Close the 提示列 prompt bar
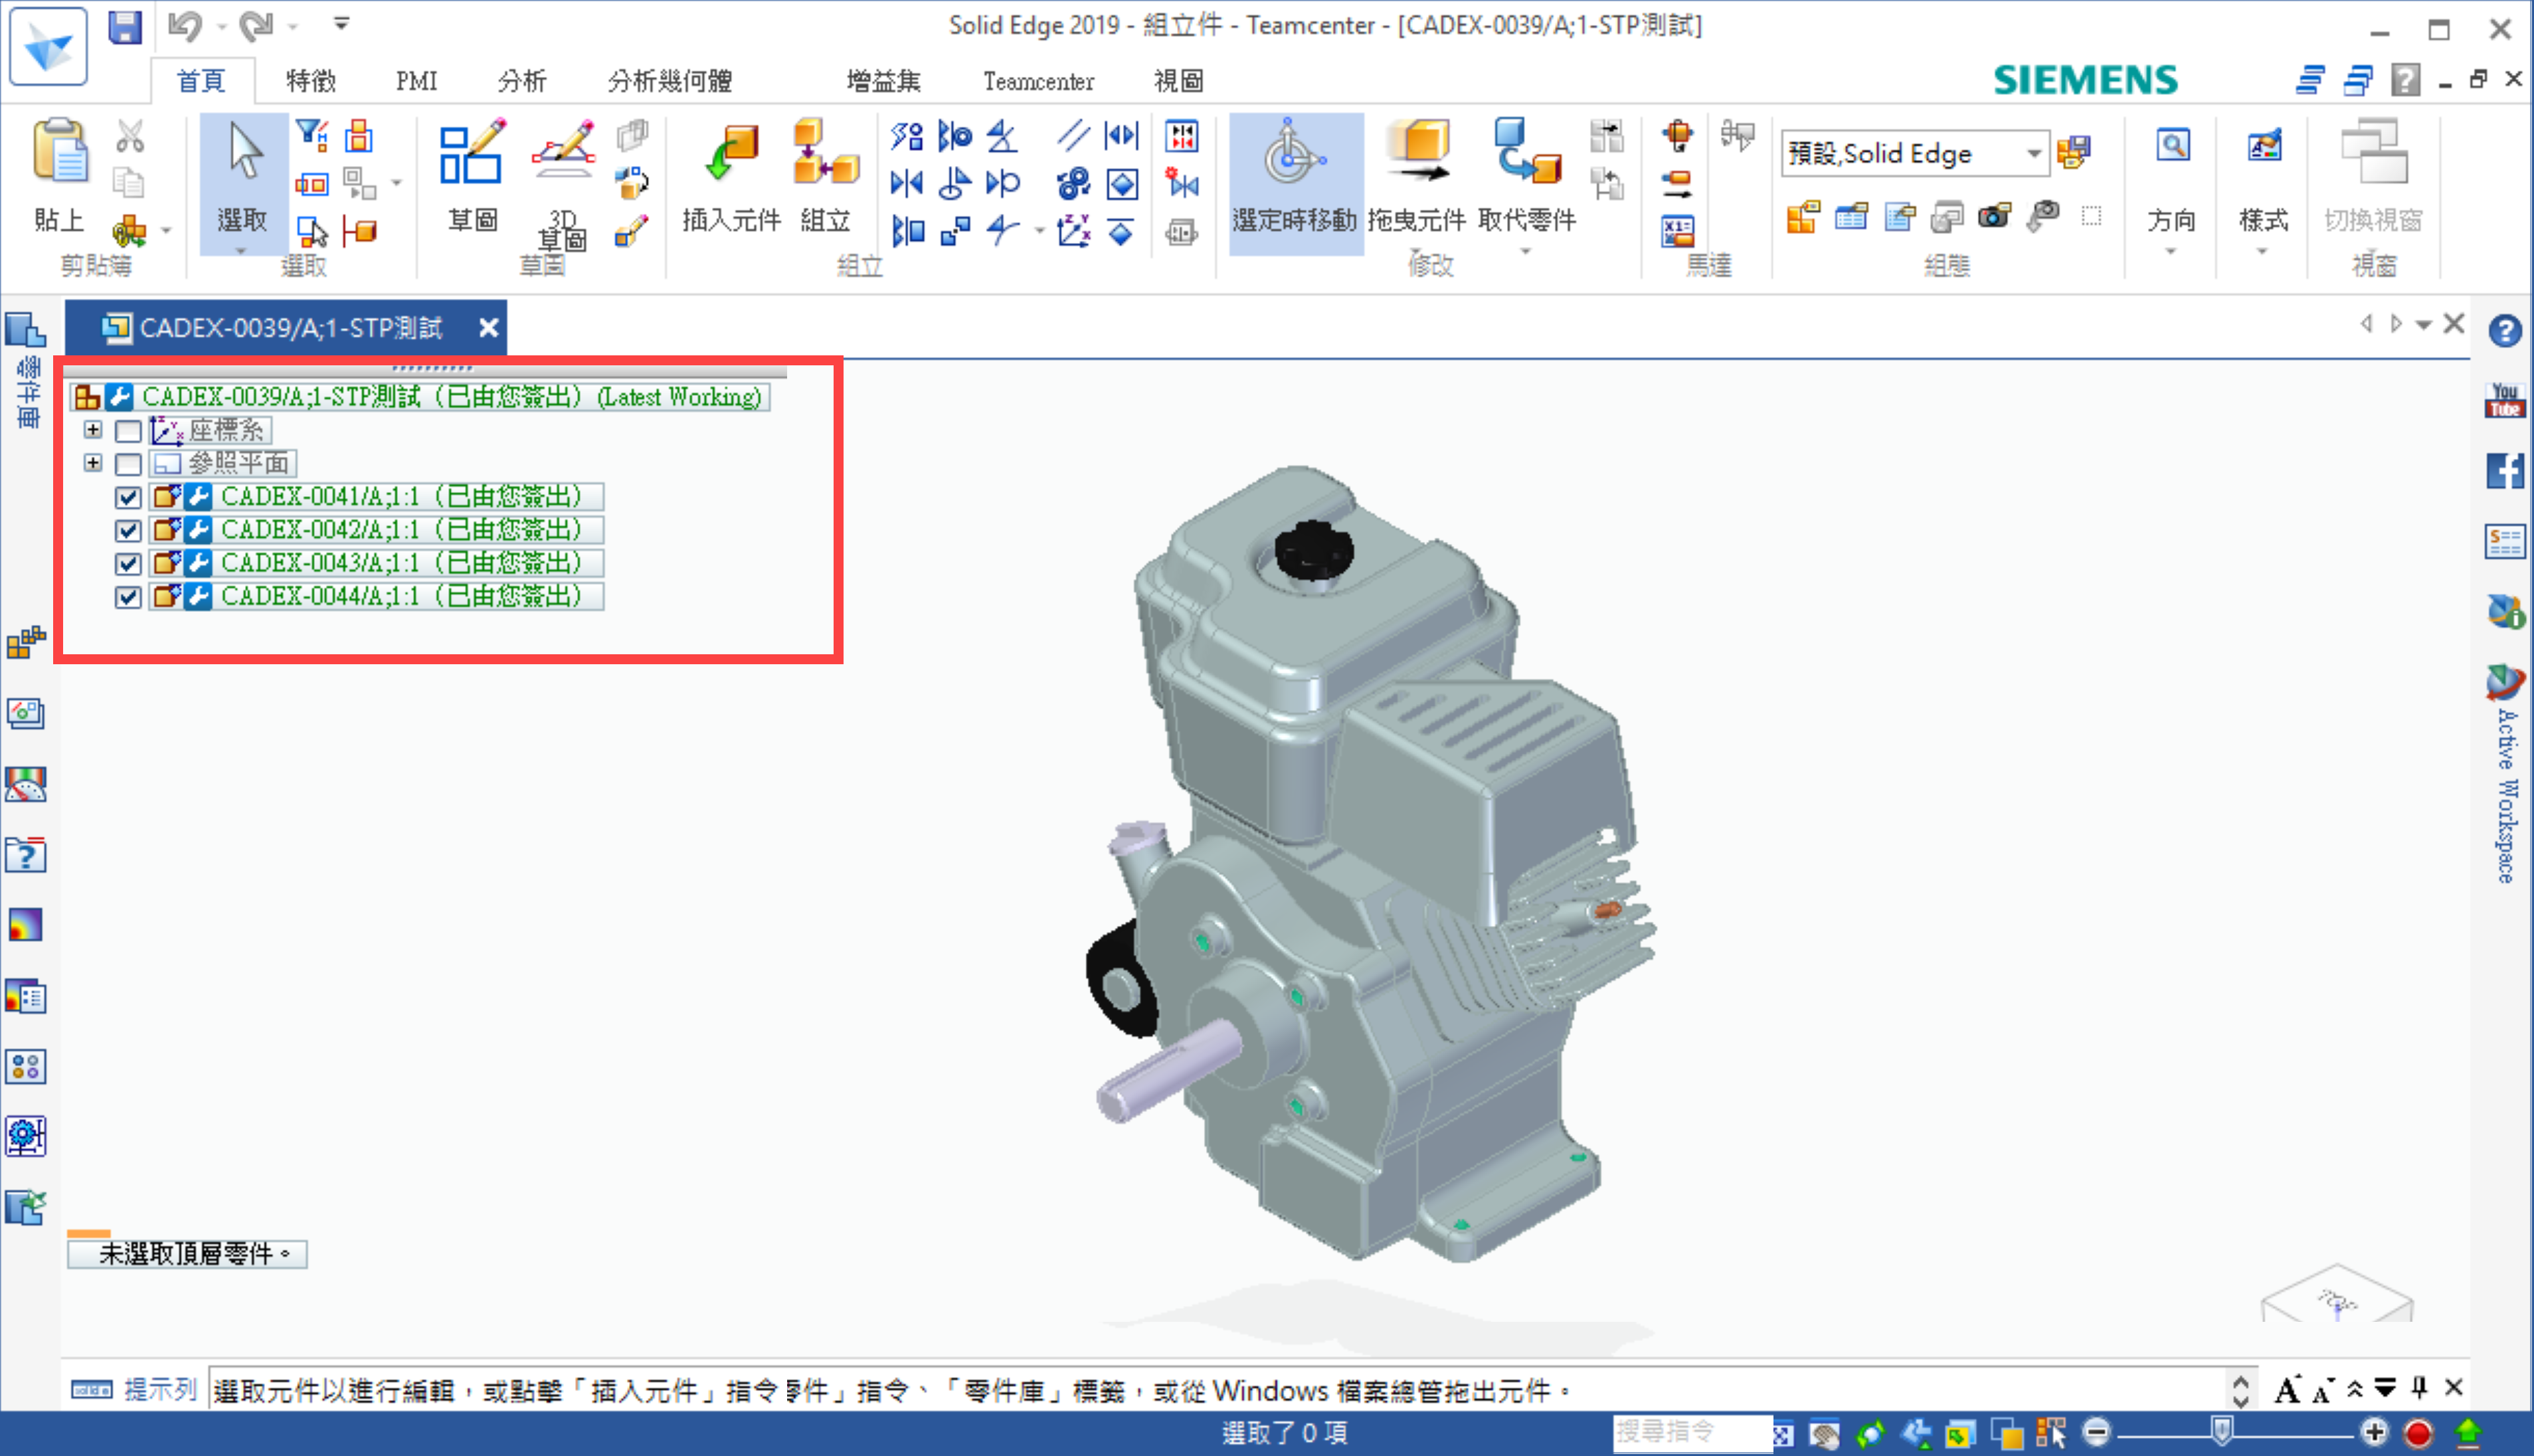The image size is (2534, 1456). pos(2453,1388)
